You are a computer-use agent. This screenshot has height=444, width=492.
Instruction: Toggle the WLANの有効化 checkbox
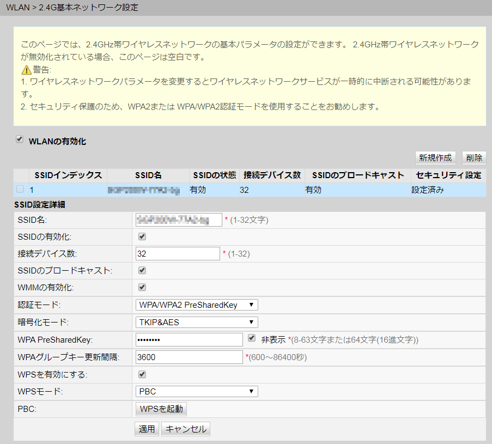point(20,139)
